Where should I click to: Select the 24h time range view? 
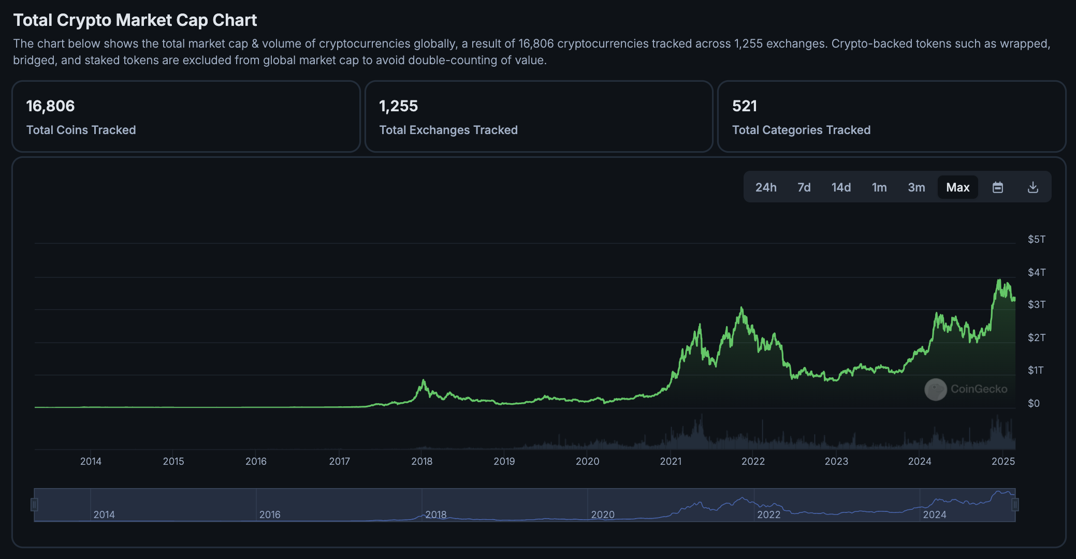click(x=766, y=186)
